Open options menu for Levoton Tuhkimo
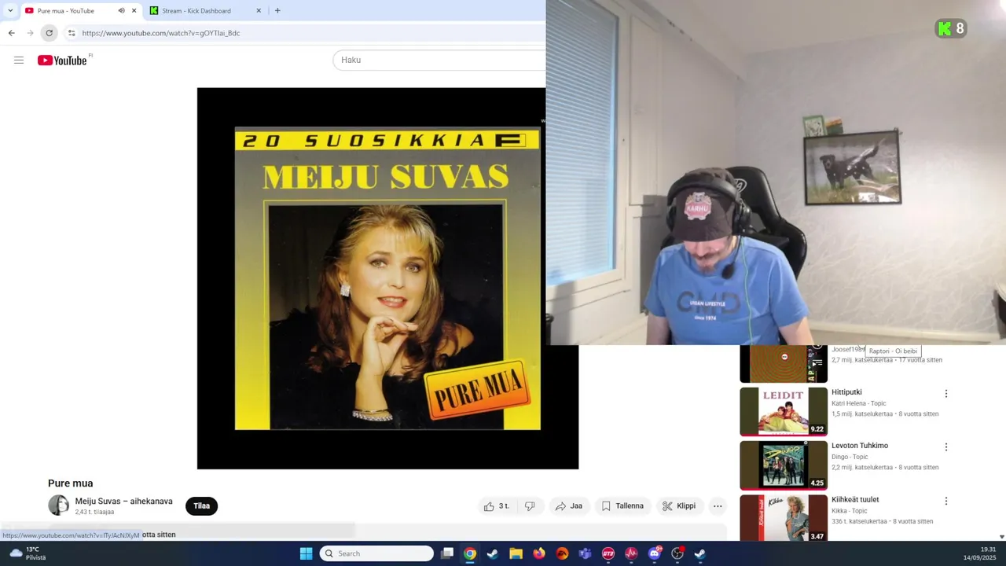 click(946, 447)
